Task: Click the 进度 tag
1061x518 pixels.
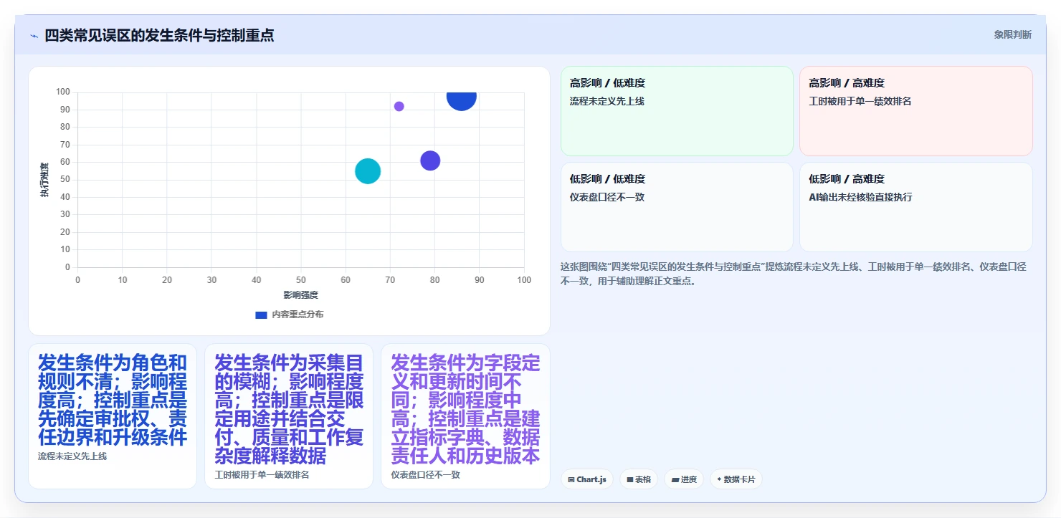Action: 684,479
